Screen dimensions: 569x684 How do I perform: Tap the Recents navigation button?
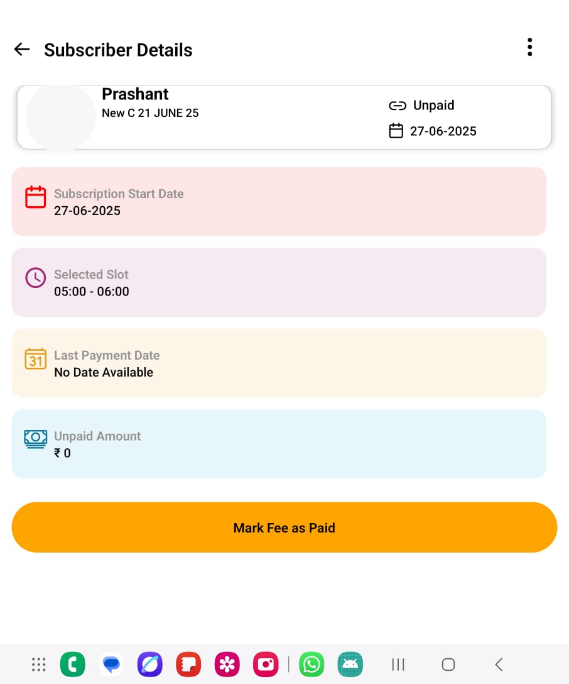click(398, 665)
